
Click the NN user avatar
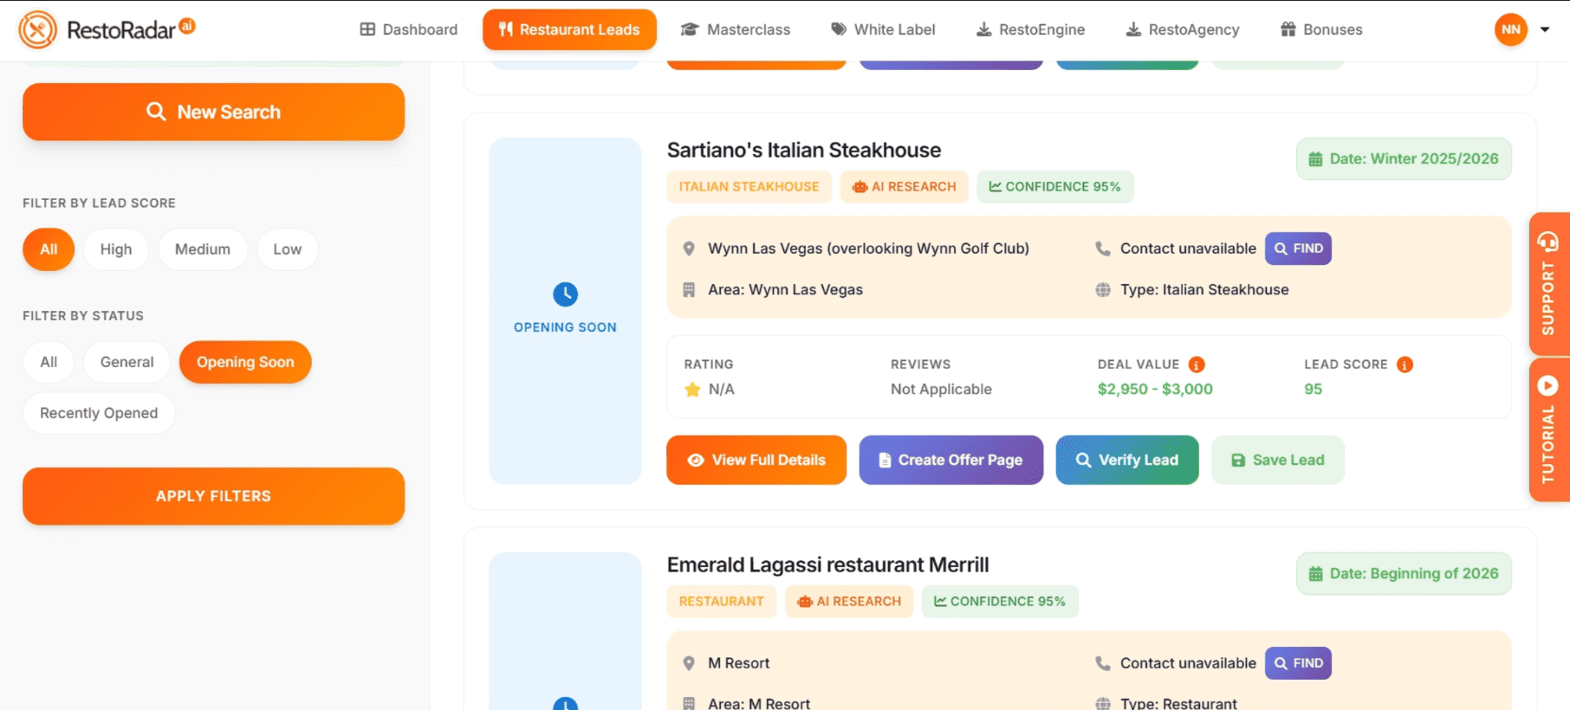point(1510,29)
